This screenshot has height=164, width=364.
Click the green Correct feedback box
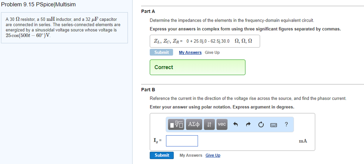(198, 67)
